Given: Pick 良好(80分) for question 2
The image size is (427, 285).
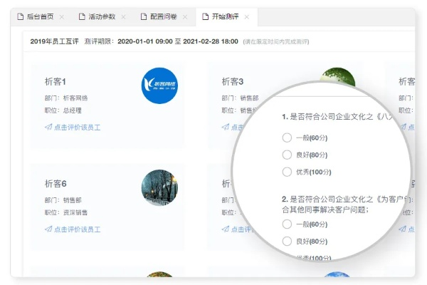Looking at the screenshot, I should tap(287, 241).
